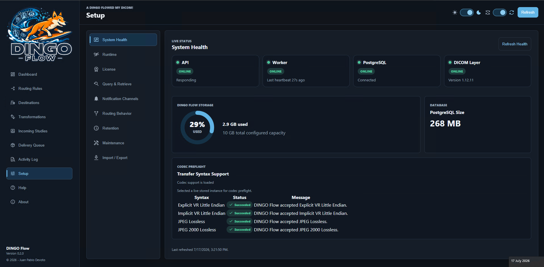The width and height of the screenshot is (544, 267).
Task: Select the License setup tab
Action: click(123, 69)
